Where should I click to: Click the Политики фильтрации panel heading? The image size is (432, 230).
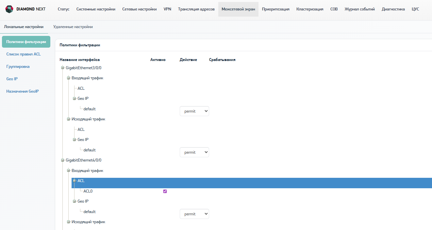pyautogui.click(x=80, y=45)
